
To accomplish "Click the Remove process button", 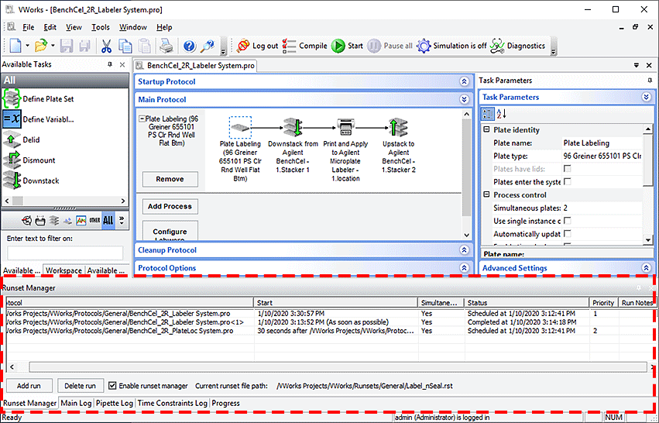I will point(170,179).
